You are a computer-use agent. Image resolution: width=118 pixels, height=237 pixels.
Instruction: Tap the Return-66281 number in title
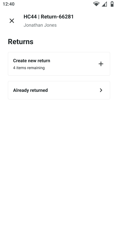[57, 17]
